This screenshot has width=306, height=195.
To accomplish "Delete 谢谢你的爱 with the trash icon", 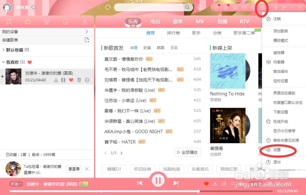I will pyautogui.click(x=79, y=80).
